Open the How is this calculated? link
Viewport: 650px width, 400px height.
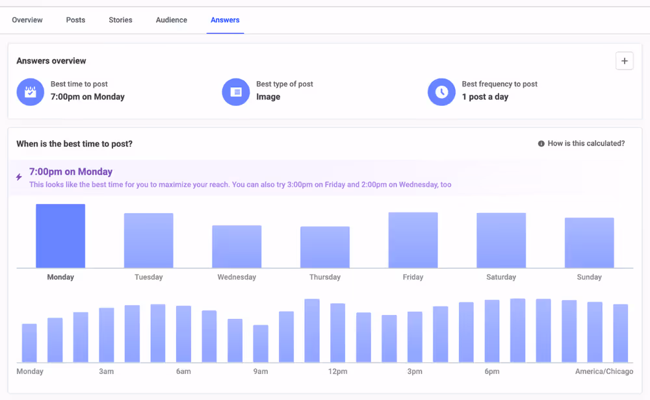click(x=586, y=144)
